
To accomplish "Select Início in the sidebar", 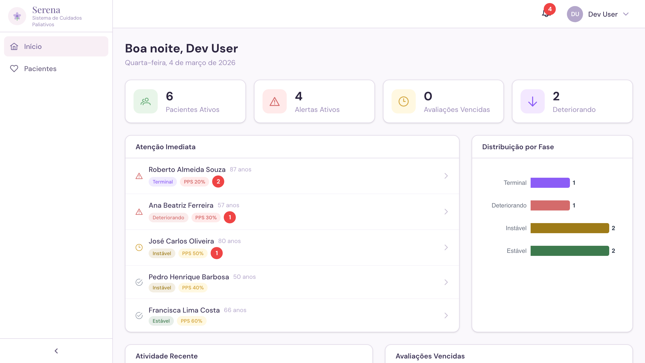I will [x=33, y=46].
